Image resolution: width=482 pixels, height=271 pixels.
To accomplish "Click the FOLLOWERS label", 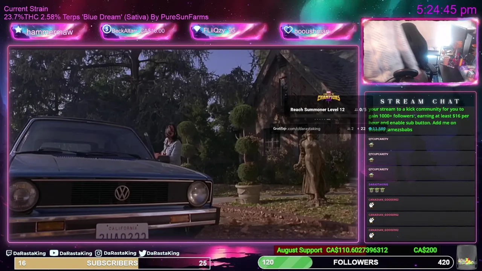I will (x=356, y=262).
